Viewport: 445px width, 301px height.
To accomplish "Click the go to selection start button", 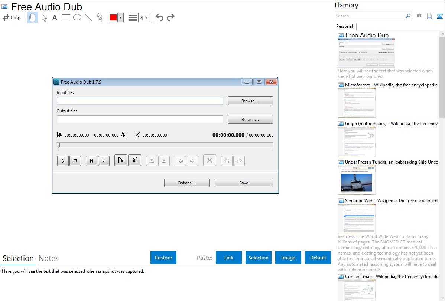I will [180, 161].
